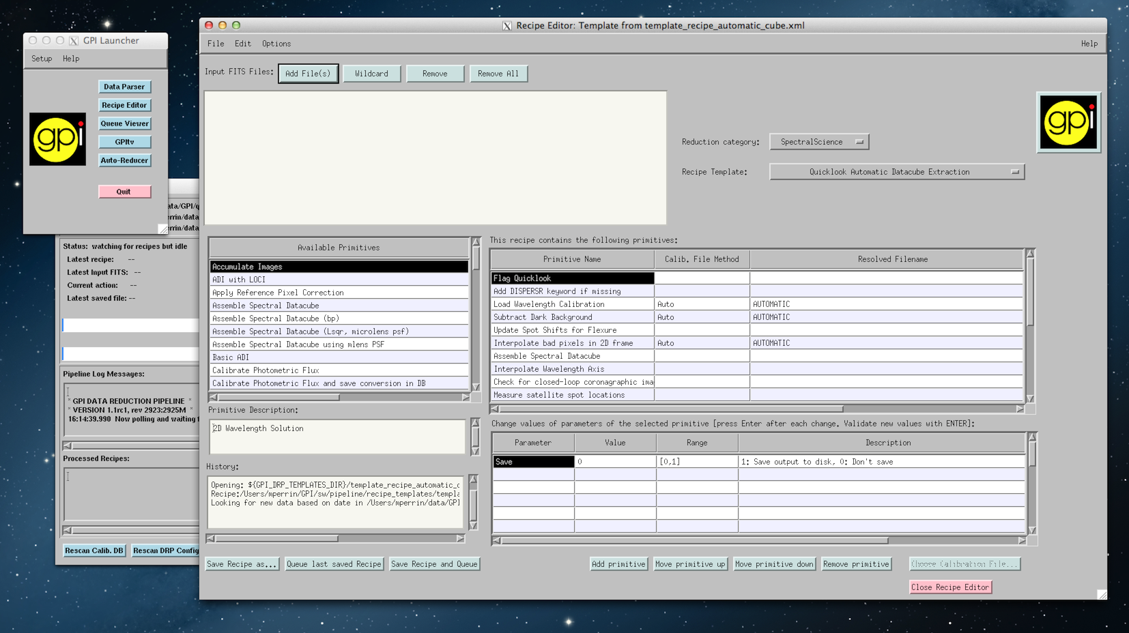
Task: Click Save Recipe and Queue button
Action: (x=434, y=564)
